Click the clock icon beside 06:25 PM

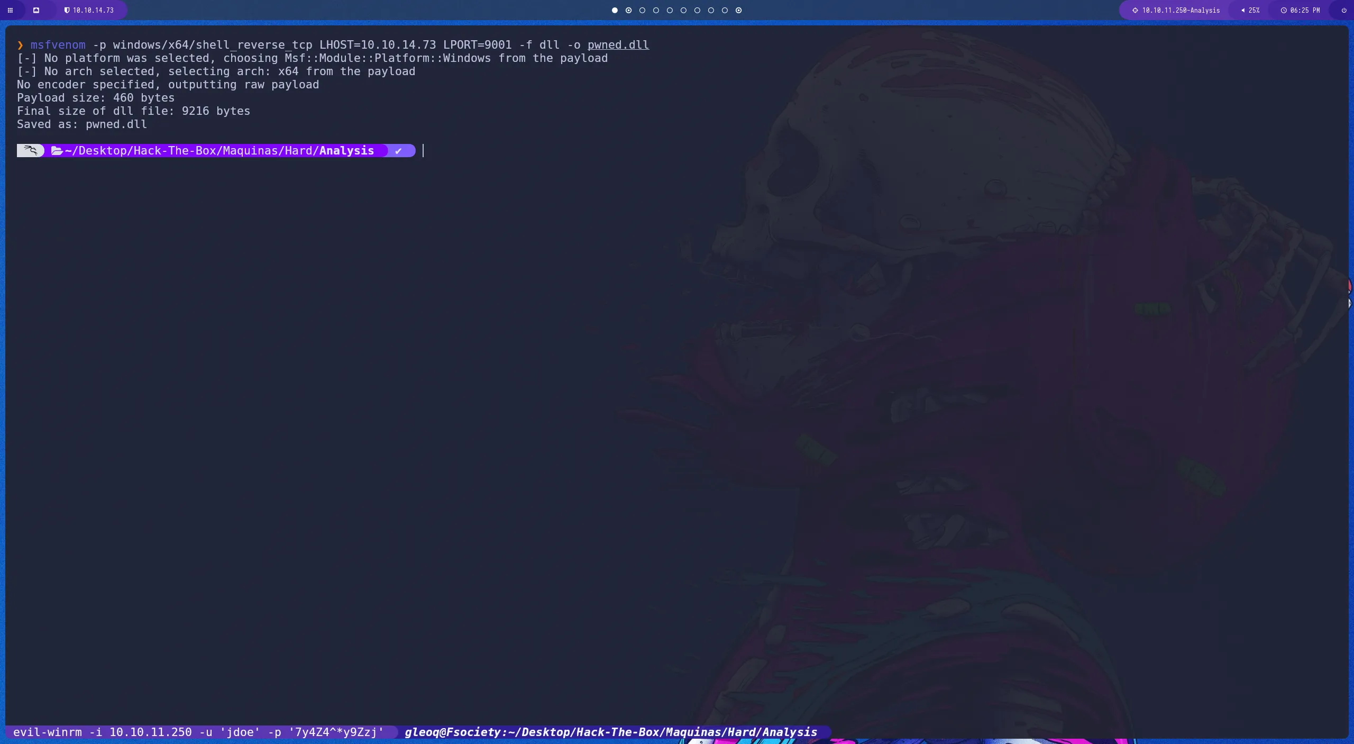coord(1284,10)
